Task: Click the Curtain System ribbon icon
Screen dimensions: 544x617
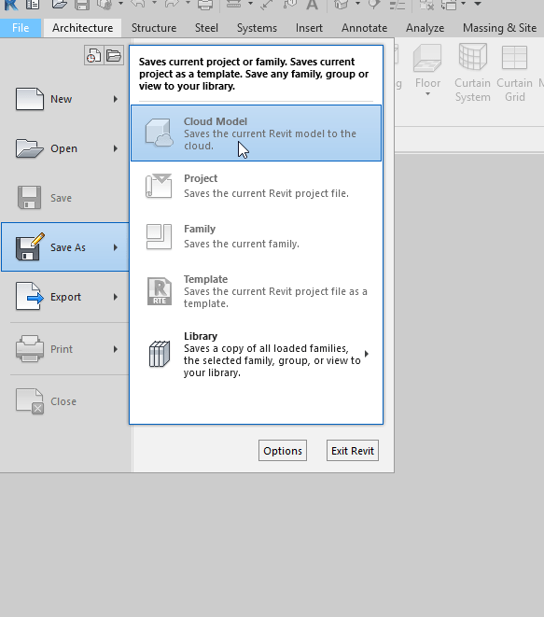Action: [x=473, y=57]
